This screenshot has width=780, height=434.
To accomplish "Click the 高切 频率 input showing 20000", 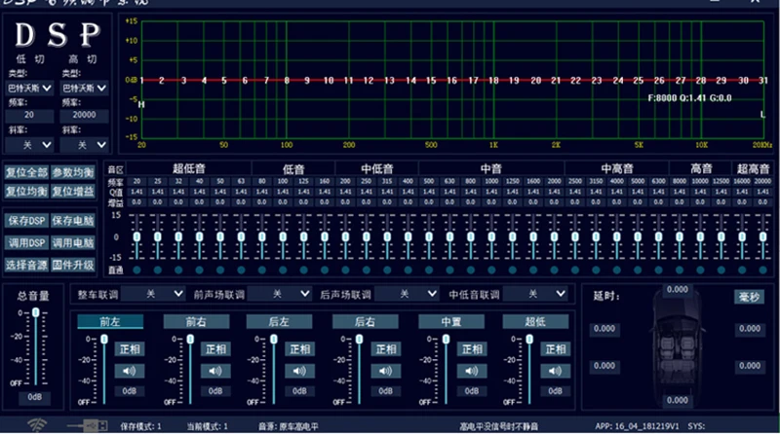I will point(84,115).
